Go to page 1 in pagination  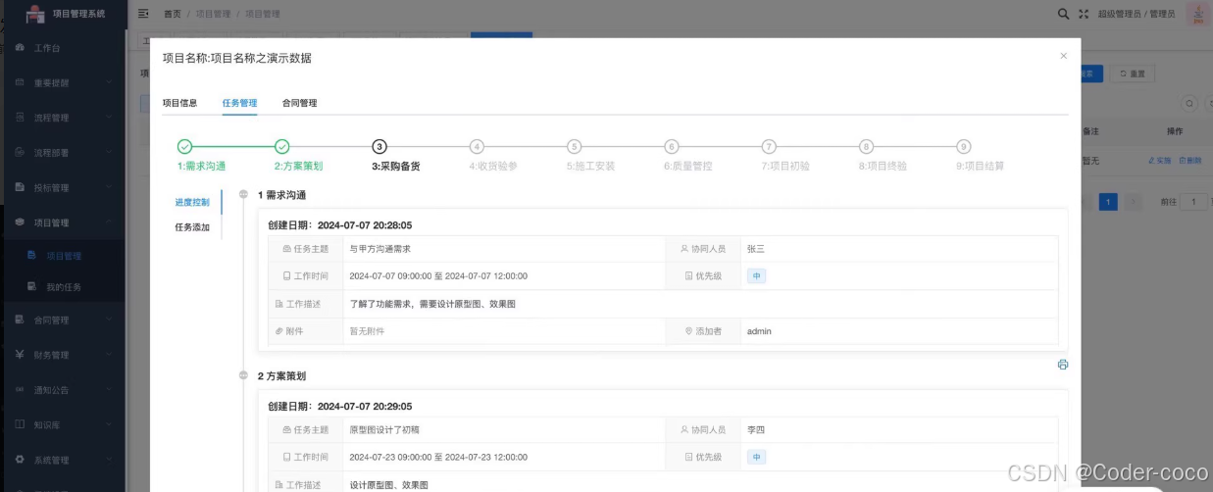tap(1108, 202)
